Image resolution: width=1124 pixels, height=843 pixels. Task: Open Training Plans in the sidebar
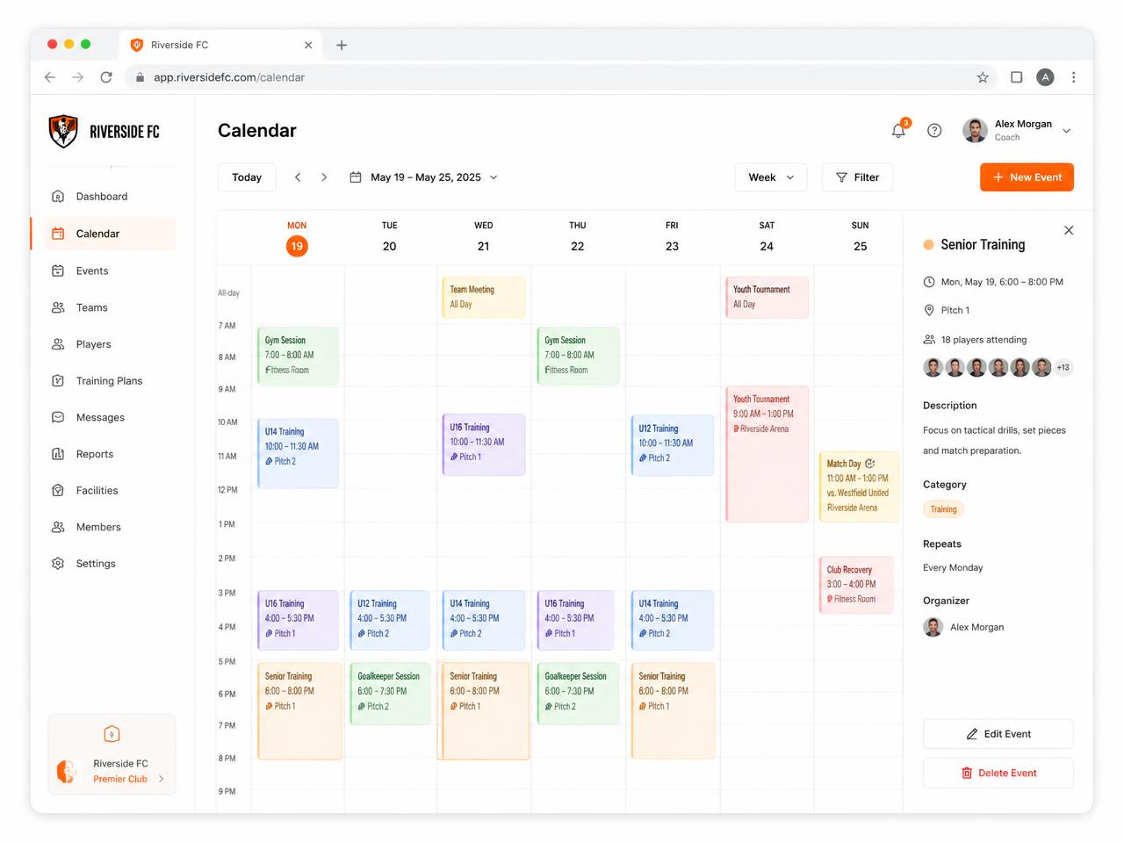(110, 381)
